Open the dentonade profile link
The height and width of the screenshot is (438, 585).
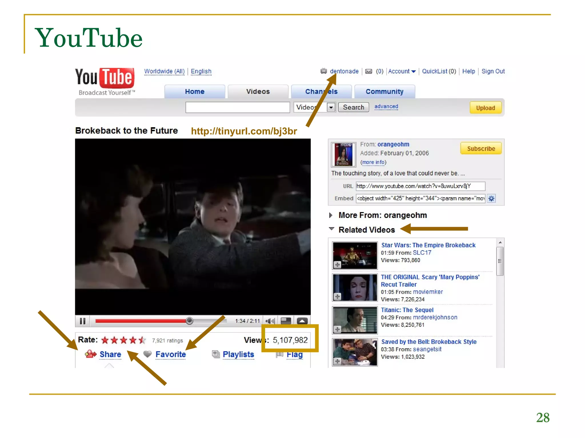click(x=344, y=71)
